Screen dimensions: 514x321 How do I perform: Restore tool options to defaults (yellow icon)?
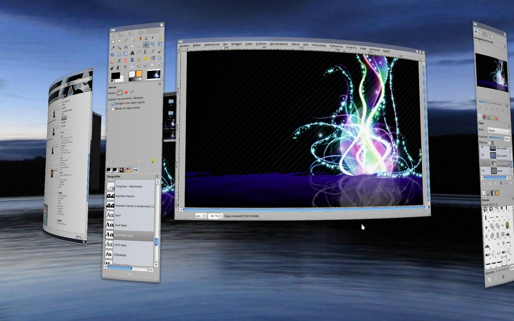[x=153, y=161]
